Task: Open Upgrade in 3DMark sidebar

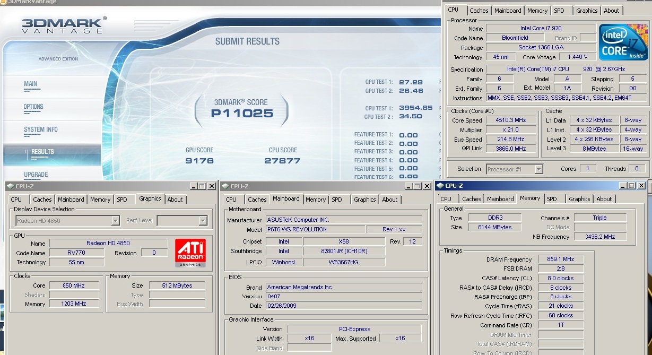Action: tap(36, 175)
